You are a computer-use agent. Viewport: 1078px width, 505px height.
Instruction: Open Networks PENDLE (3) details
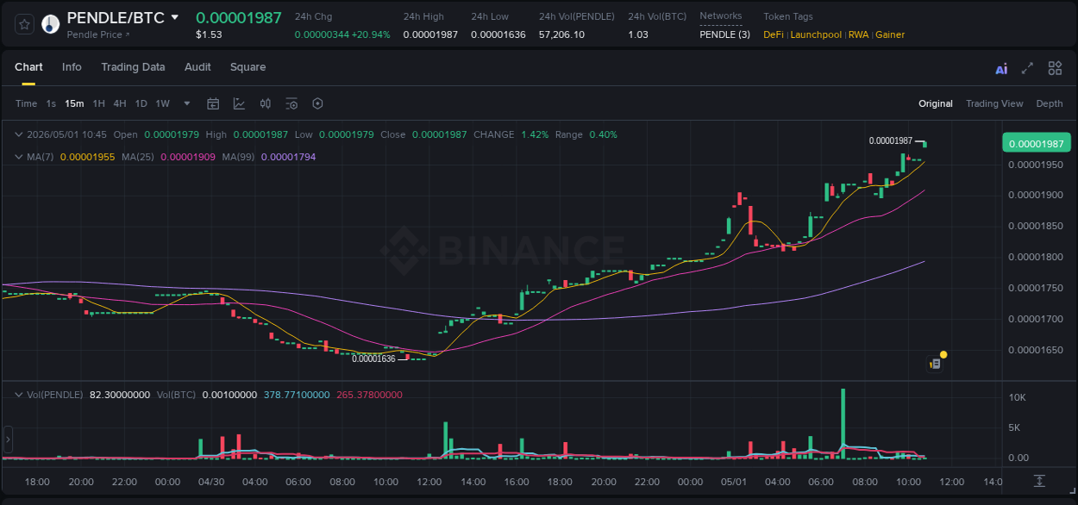point(724,34)
